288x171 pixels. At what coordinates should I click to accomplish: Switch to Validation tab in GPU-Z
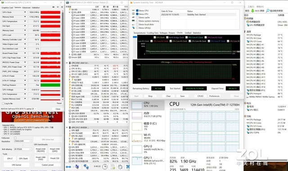[x=36, y=8]
